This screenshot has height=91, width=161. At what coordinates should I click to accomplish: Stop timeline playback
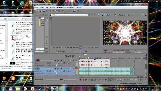(x=95, y=80)
